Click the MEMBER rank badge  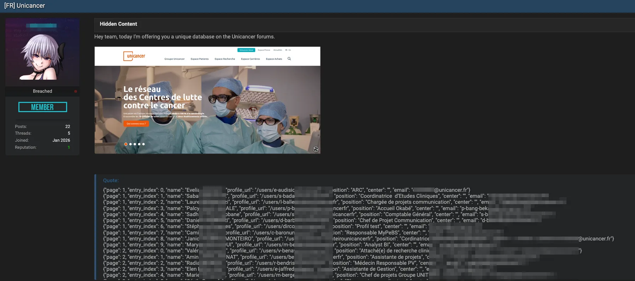[x=42, y=107]
